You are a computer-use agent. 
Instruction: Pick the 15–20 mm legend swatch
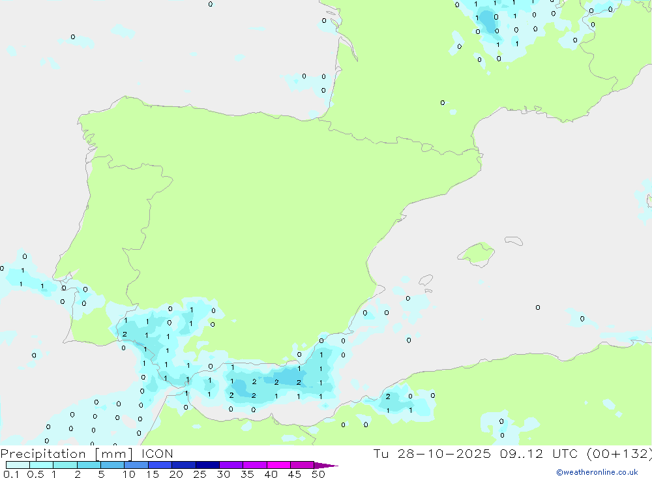(160, 465)
